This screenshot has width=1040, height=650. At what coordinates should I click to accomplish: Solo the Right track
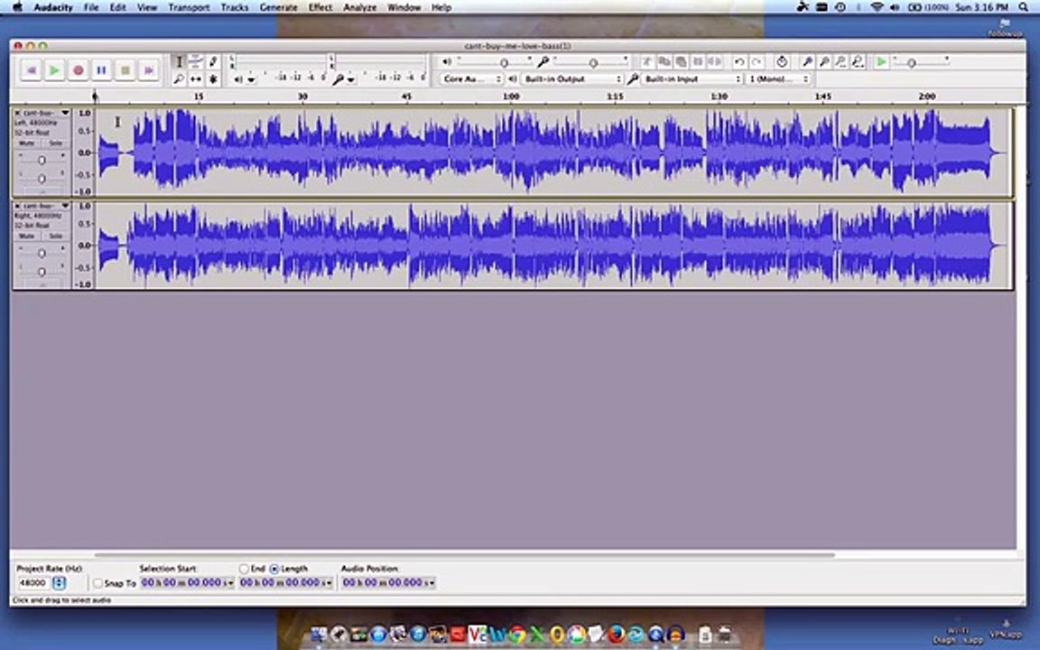pos(55,237)
